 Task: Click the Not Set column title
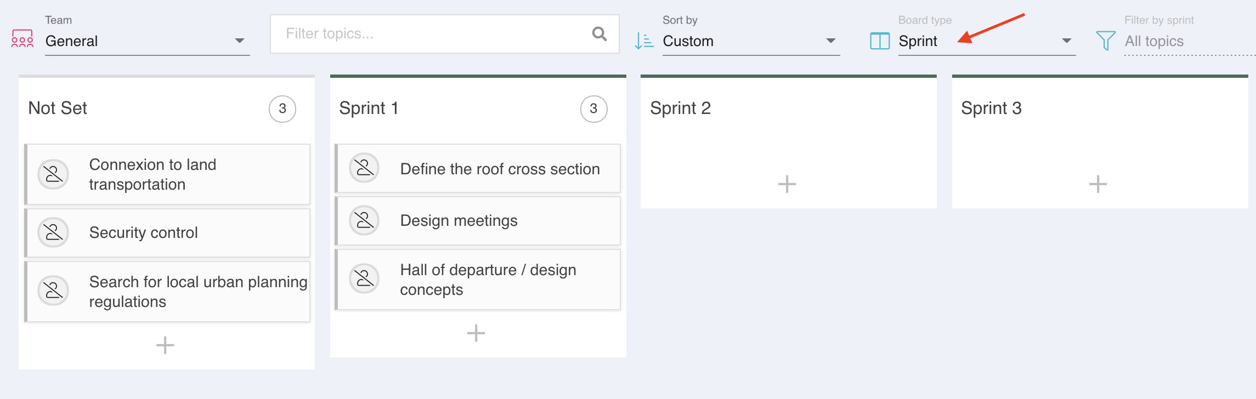[58, 108]
